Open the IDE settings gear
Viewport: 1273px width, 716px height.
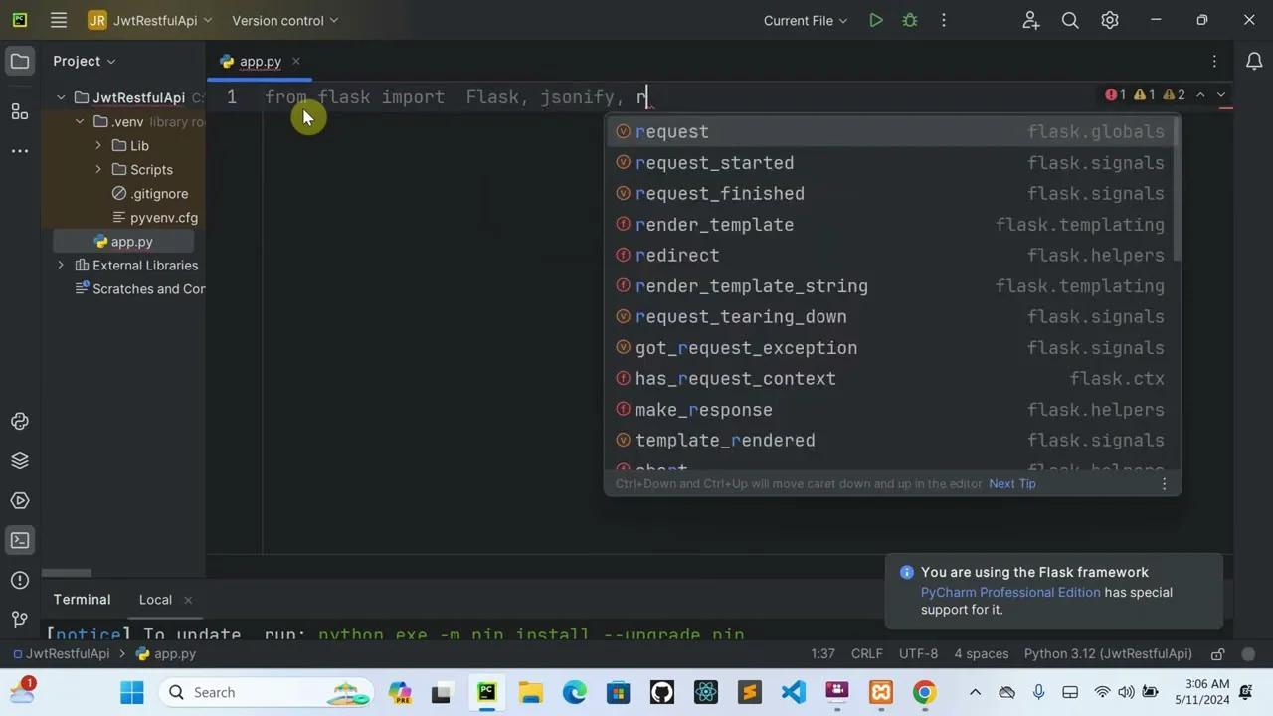coord(1110,20)
